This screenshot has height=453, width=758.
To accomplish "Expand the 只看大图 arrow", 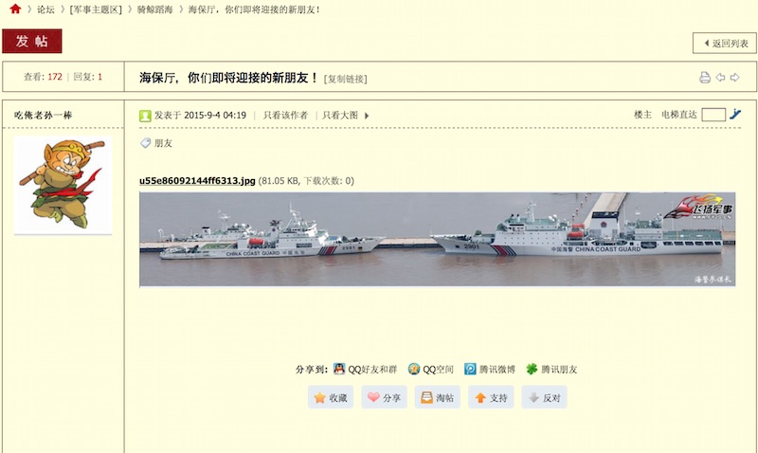I will pyautogui.click(x=367, y=116).
